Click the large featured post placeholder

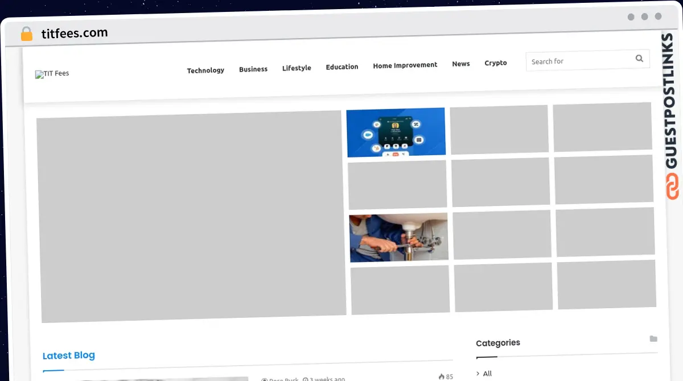point(191,216)
